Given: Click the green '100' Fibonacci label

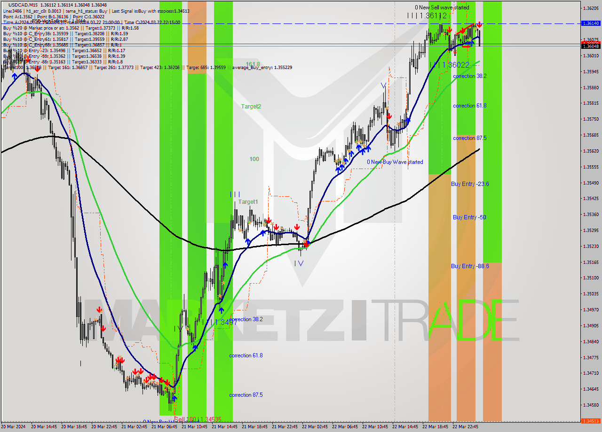Looking at the screenshot, I should [254, 159].
